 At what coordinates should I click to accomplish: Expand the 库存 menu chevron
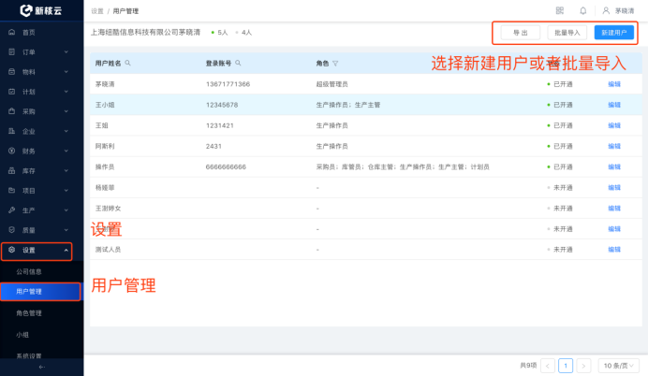(x=66, y=171)
